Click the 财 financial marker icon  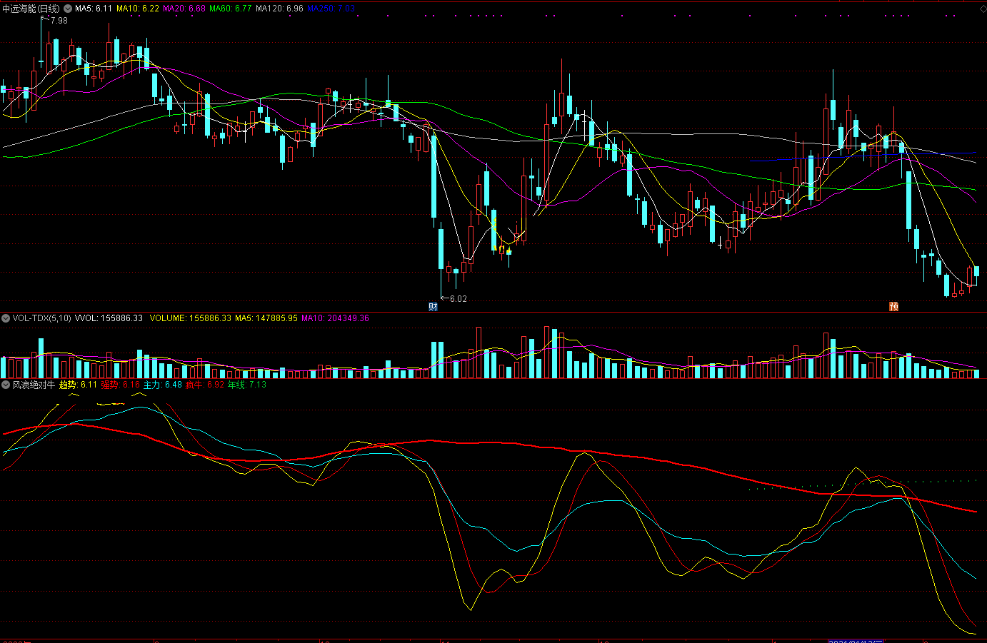point(433,307)
